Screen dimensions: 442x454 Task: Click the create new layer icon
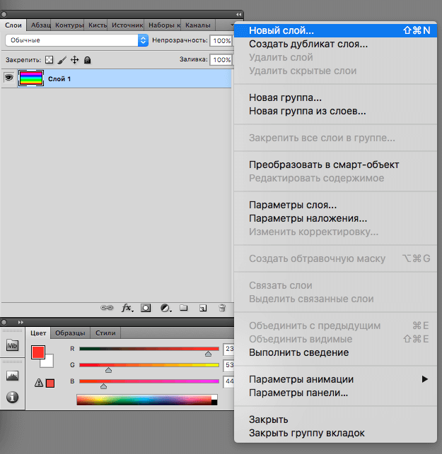(203, 308)
